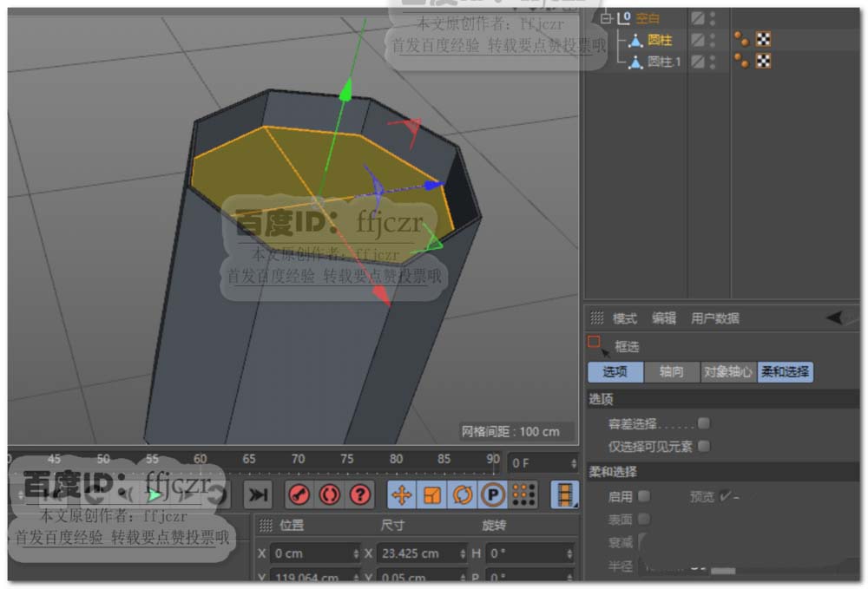Click the 柔和选择 section header
Viewport: 868px width, 589px height.
(x=722, y=472)
